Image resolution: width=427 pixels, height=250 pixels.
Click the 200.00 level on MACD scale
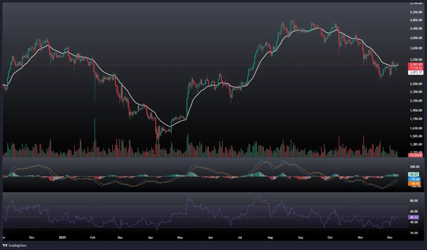point(415,166)
